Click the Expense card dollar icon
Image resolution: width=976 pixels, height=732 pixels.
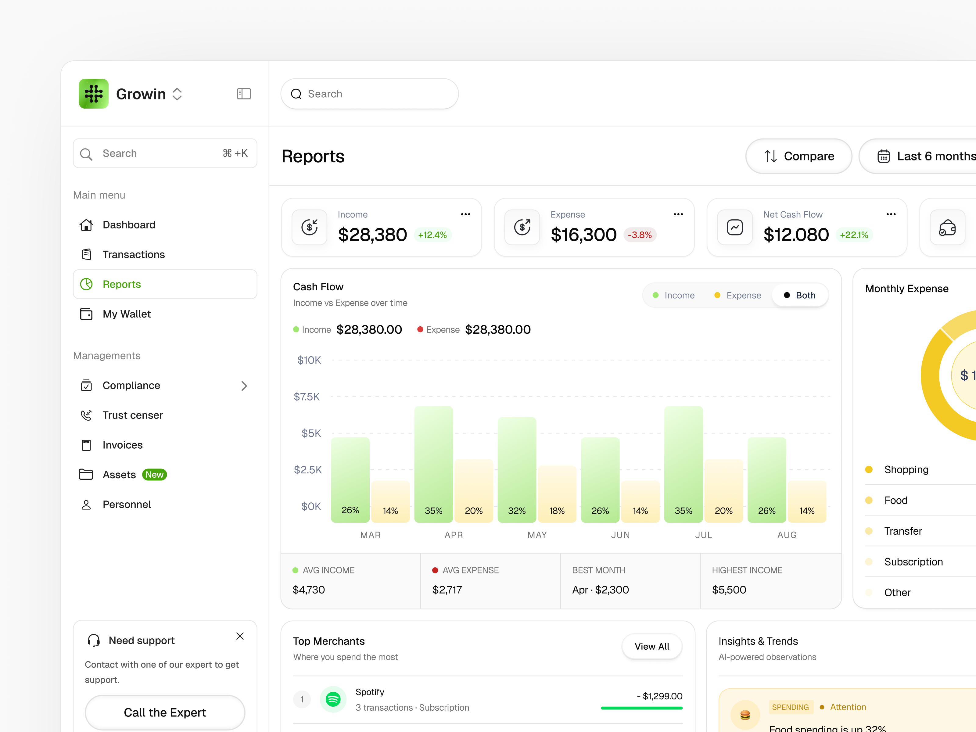tap(522, 227)
